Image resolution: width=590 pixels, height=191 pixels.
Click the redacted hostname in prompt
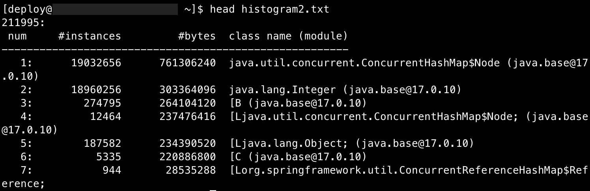tap(115, 9)
